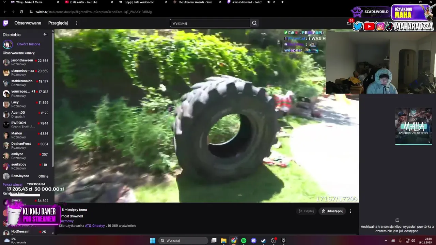Open EWROON channel in sidebar
Screen dimensions: 436x245
[26, 125]
